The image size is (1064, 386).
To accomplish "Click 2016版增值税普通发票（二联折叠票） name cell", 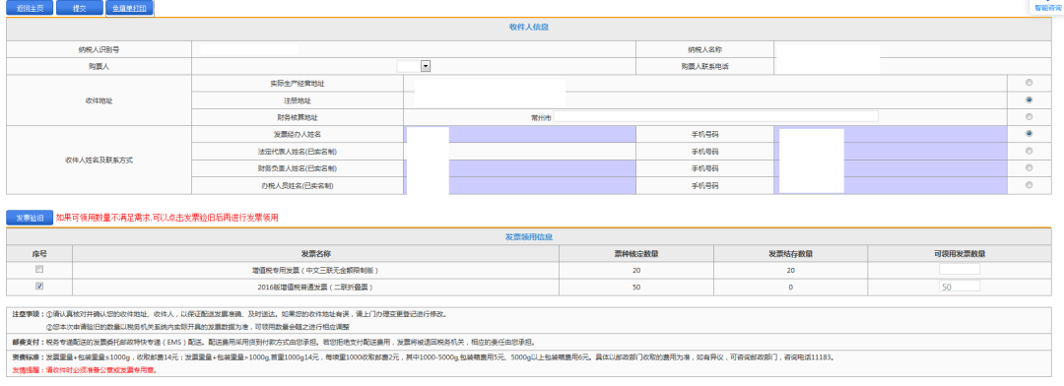I will [x=315, y=287].
